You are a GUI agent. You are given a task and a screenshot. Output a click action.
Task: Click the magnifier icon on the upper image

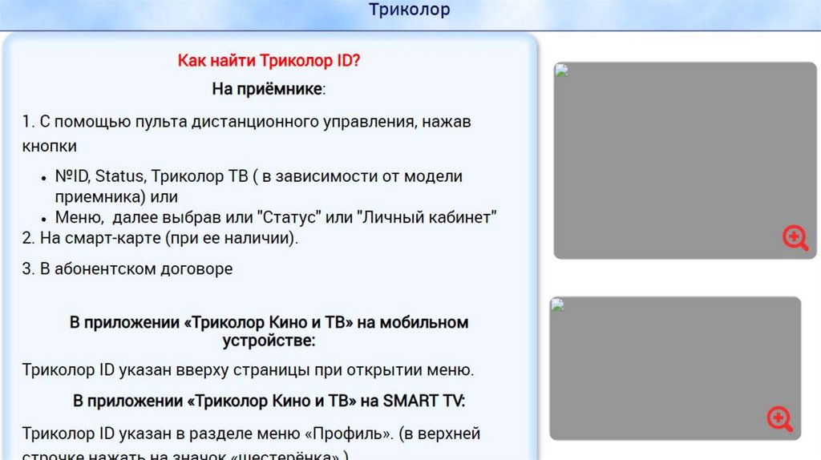click(x=795, y=238)
